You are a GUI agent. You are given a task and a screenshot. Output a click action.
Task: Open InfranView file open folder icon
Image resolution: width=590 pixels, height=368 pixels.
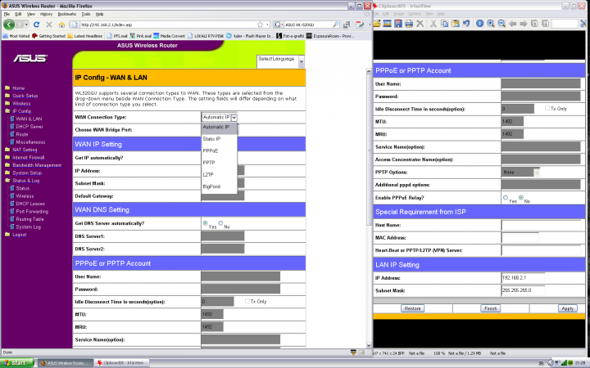point(377,24)
